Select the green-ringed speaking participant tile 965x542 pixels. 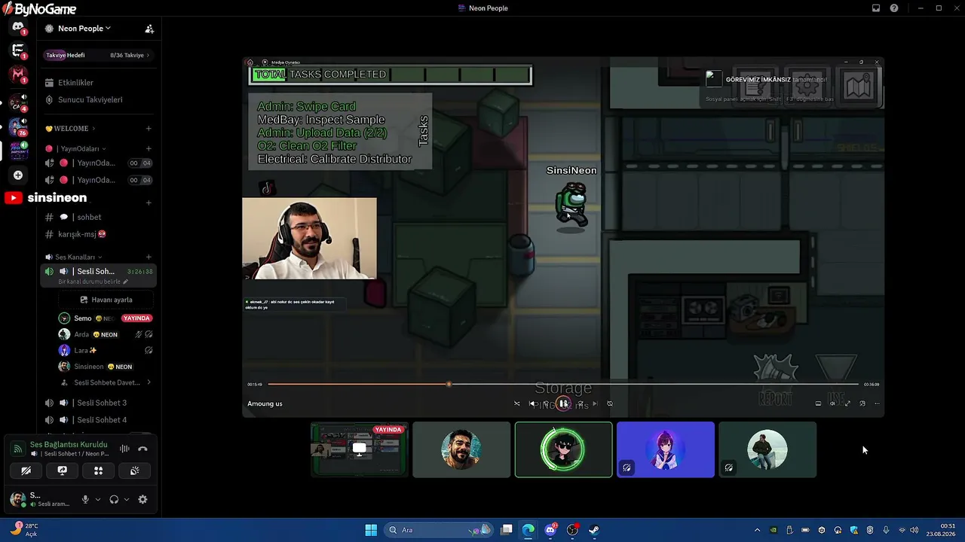click(x=563, y=449)
